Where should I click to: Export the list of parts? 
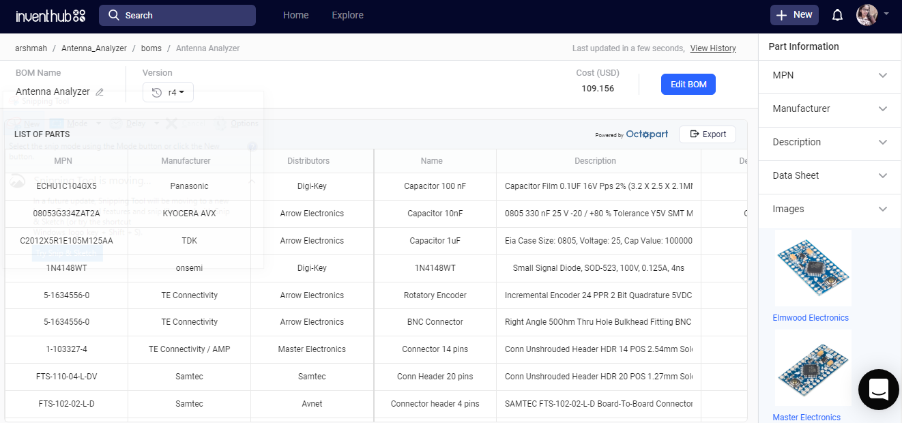[x=708, y=134]
